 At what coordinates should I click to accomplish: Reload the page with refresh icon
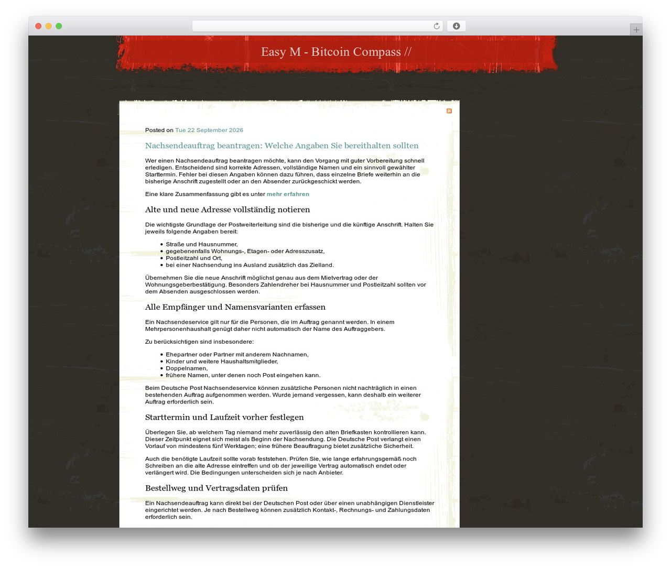point(437,26)
